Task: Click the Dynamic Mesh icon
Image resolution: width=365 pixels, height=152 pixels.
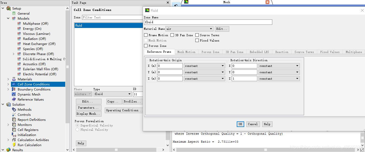Action: [14, 94]
